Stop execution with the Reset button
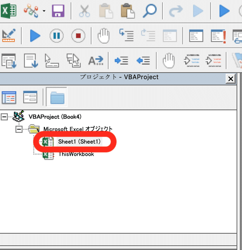 [x=78, y=36]
